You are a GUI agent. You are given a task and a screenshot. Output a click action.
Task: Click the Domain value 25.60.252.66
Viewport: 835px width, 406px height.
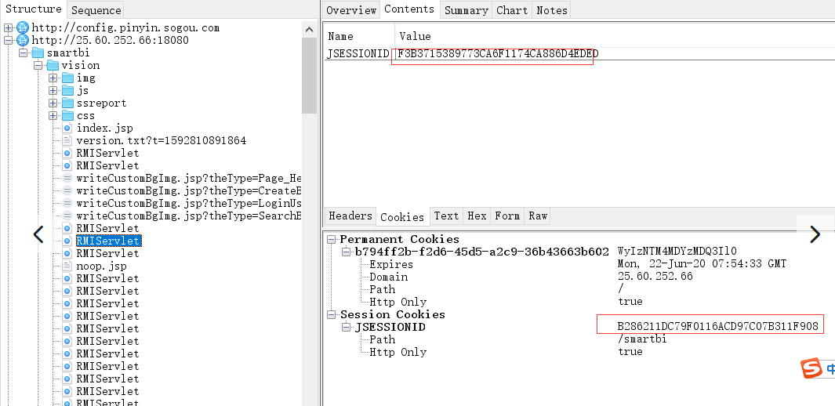655,276
